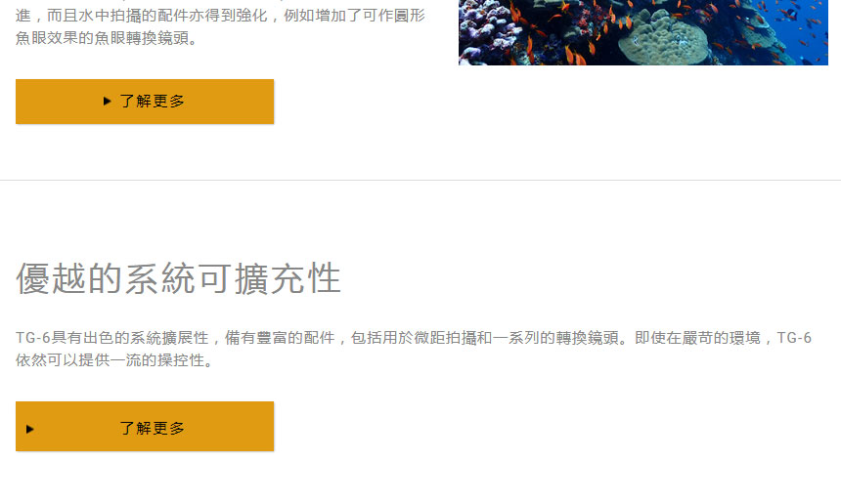Click the arrow icon on the lower 了解更多 button

click(x=30, y=429)
